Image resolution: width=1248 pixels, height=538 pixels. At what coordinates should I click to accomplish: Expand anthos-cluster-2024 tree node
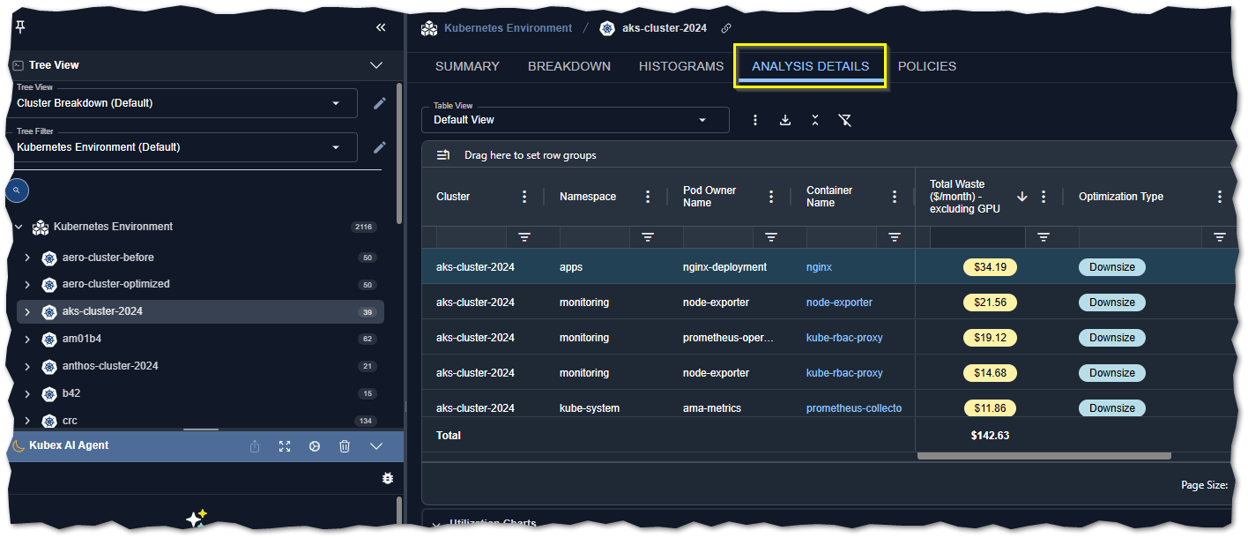pyautogui.click(x=27, y=367)
